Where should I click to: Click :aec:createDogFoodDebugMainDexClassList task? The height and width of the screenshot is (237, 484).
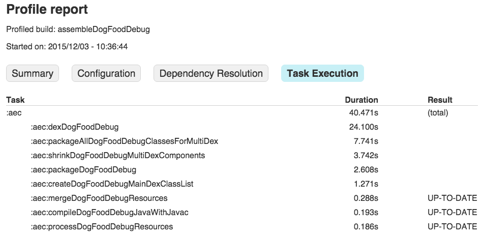coord(112,184)
